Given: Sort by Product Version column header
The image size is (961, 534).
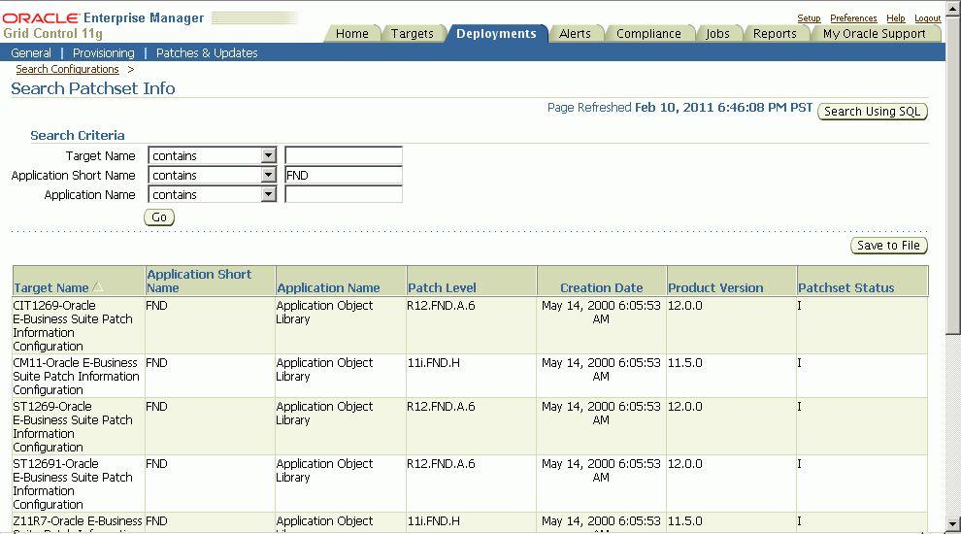Looking at the screenshot, I should [x=715, y=287].
